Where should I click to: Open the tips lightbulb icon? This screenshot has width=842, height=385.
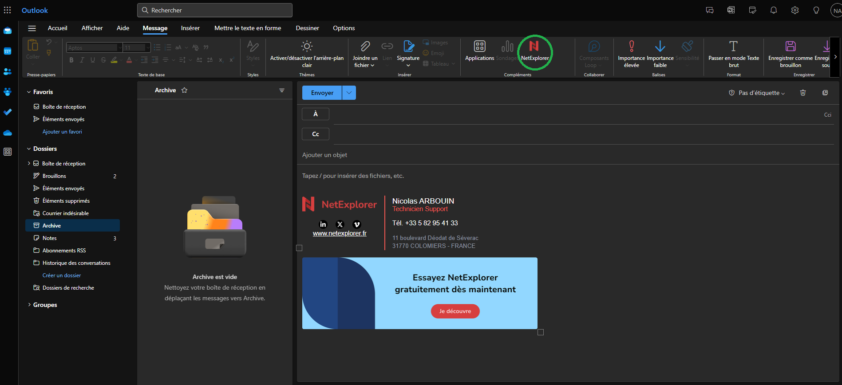coord(816,10)
